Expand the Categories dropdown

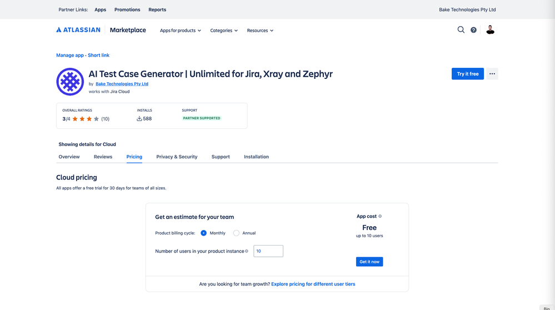click(223, 31)
